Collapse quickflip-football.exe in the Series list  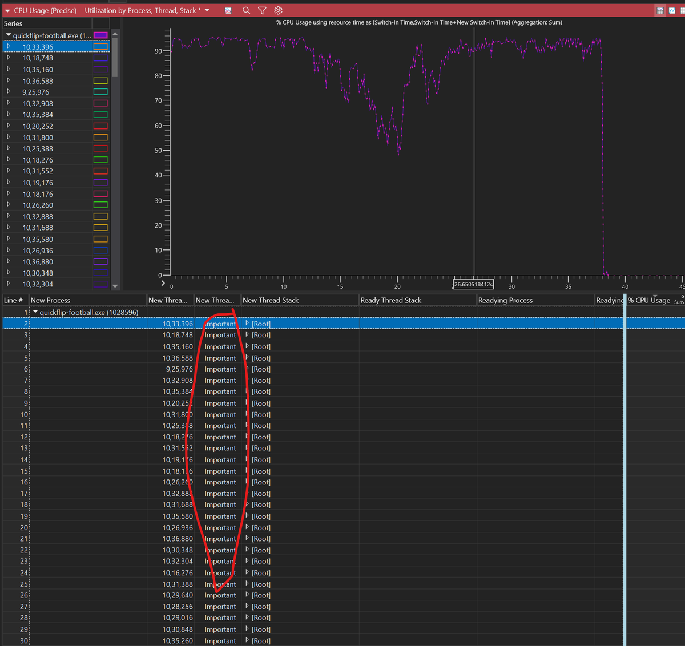(x=9, y=35)
